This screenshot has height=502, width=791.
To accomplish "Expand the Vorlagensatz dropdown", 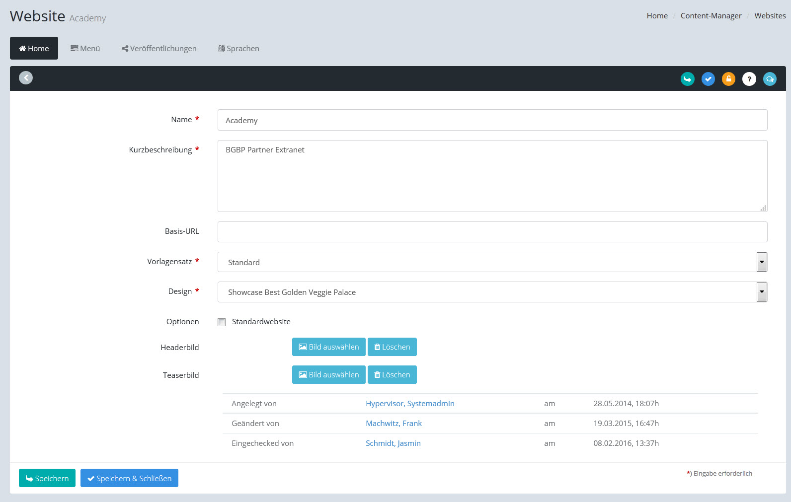I will point(761,262).
